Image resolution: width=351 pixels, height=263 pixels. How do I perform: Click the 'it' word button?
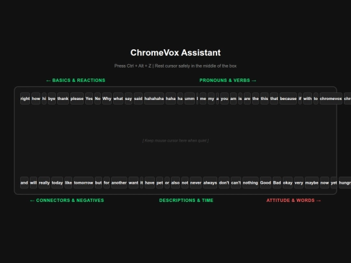142,182
